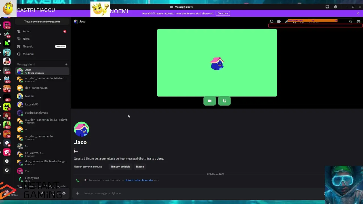Open the Discover servers compass icon
This screenshot has width=363, height=204.
coord(7,170)
